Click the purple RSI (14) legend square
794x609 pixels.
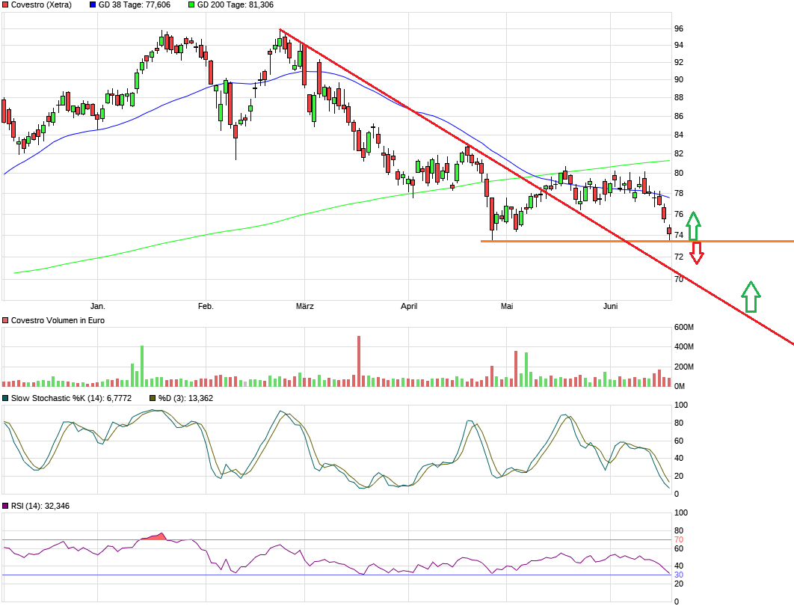pyautogui.click(x=6, y=507)
